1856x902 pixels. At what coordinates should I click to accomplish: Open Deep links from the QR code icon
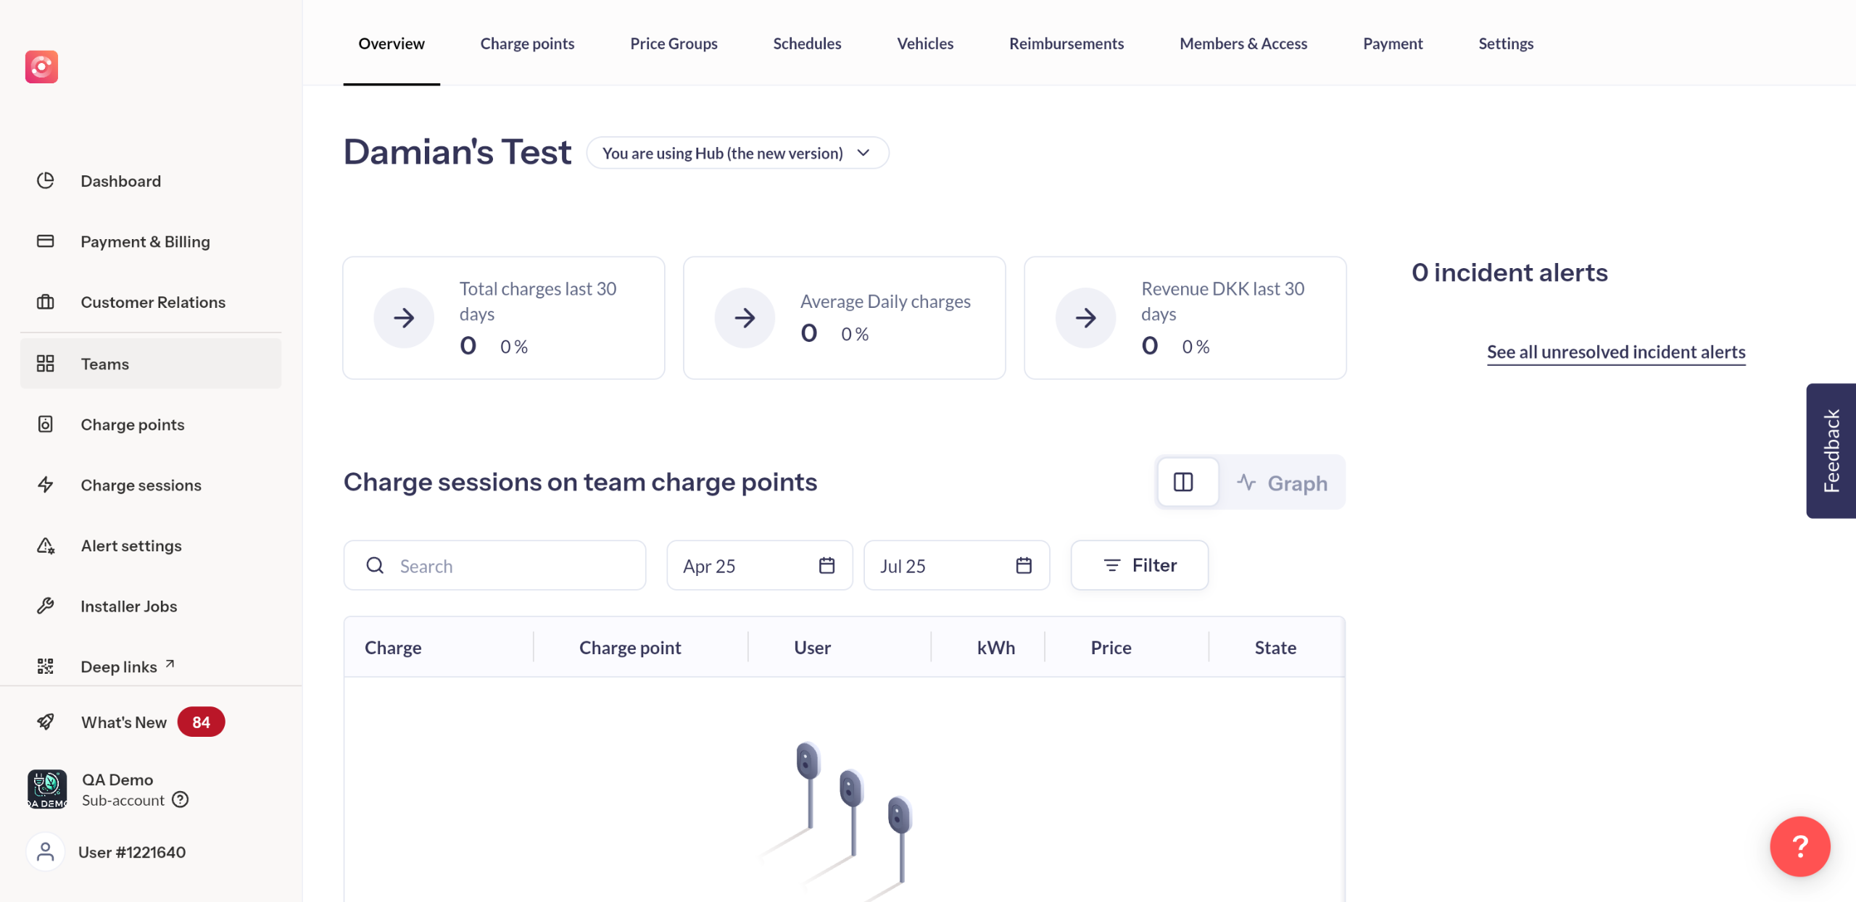[46, 667]
